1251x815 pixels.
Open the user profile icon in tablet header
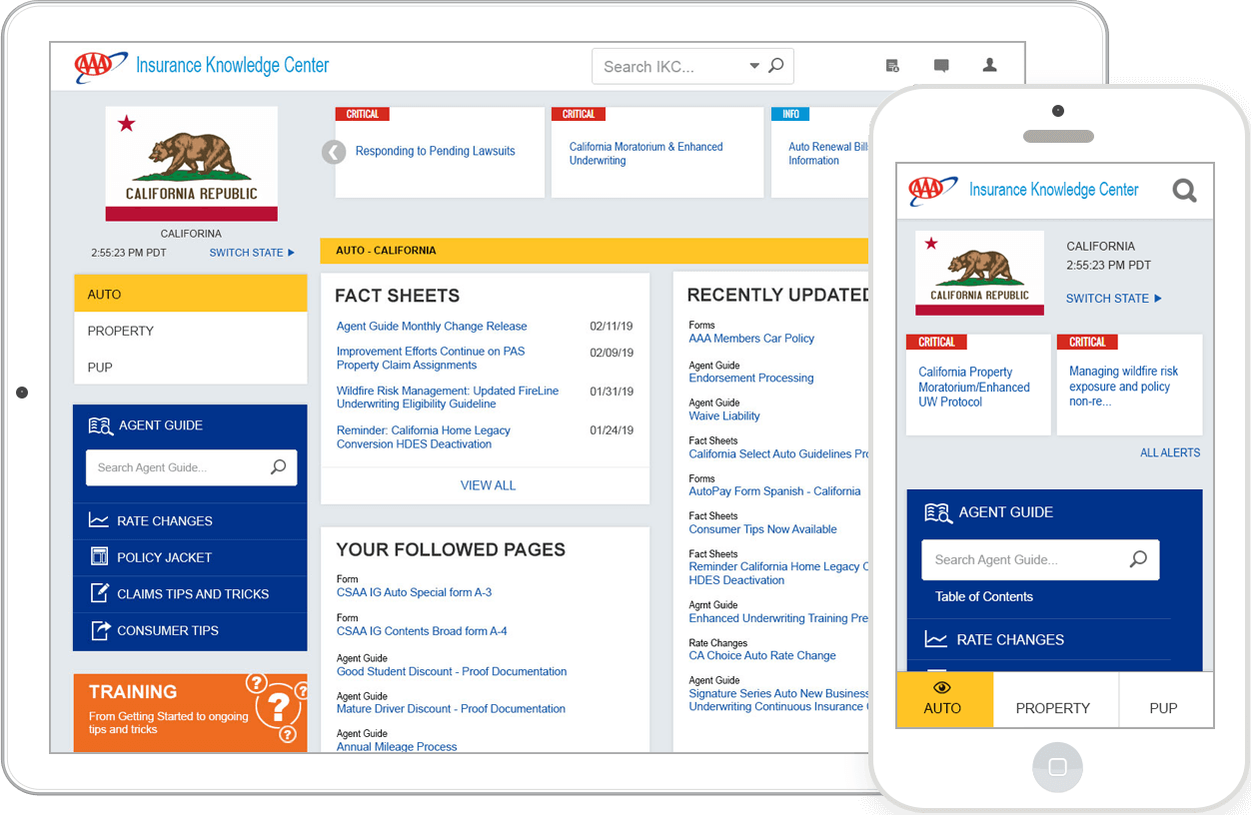click(x=989, y=65)
